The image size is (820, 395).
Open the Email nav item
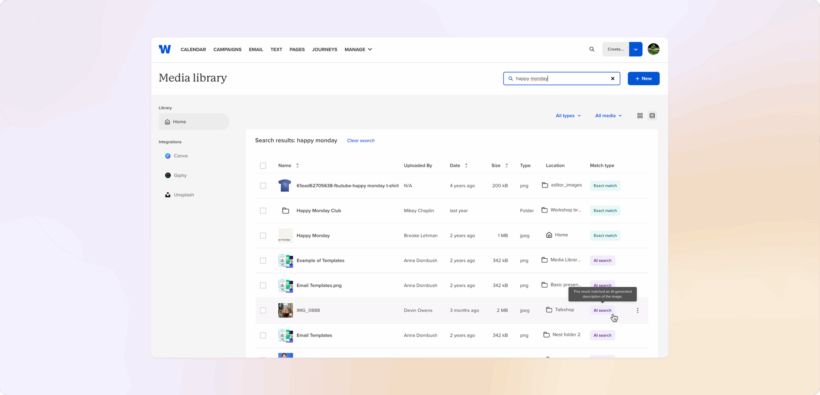pos(256,50)
